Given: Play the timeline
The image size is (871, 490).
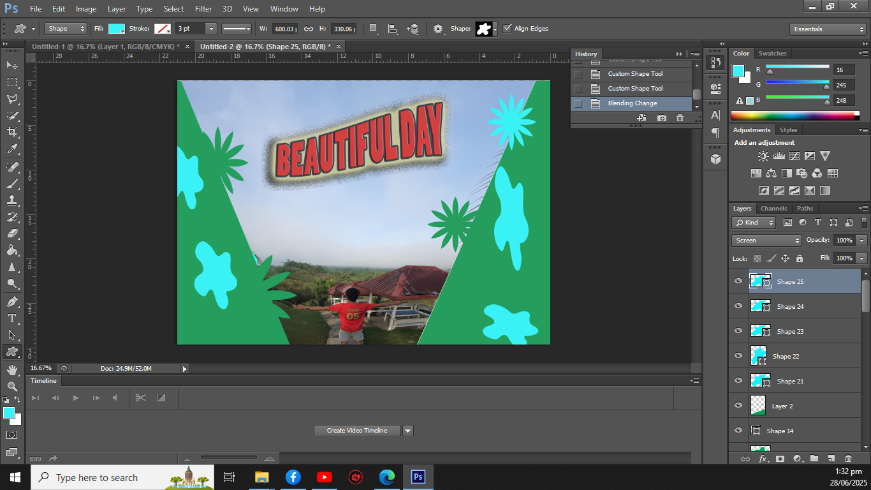Looking at the screenshot, I should point(76,397).
